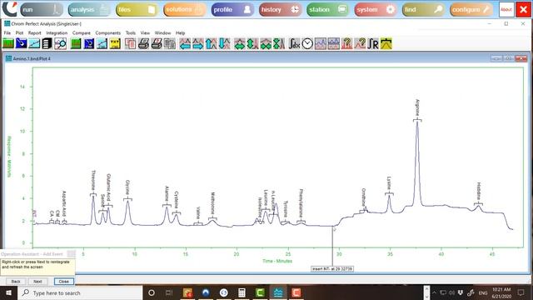This screenshot has width=533, height=300.
Task: Shift plot right with cyan right arrow
Action: click(x=198, y=44)
